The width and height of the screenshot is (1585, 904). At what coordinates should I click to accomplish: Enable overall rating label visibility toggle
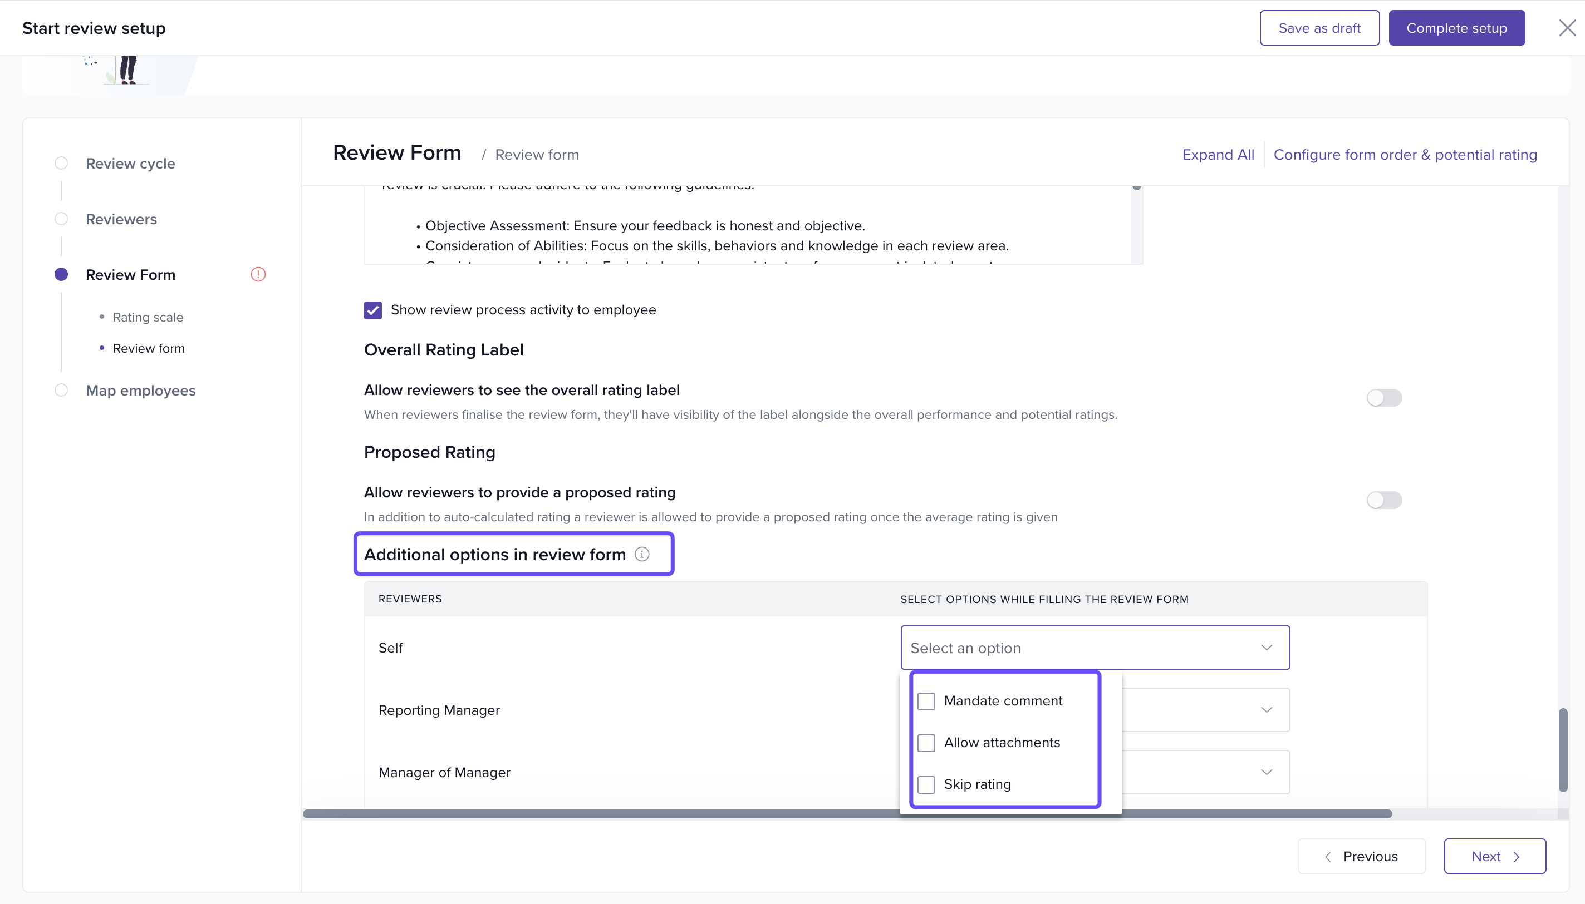point(1383,397)
